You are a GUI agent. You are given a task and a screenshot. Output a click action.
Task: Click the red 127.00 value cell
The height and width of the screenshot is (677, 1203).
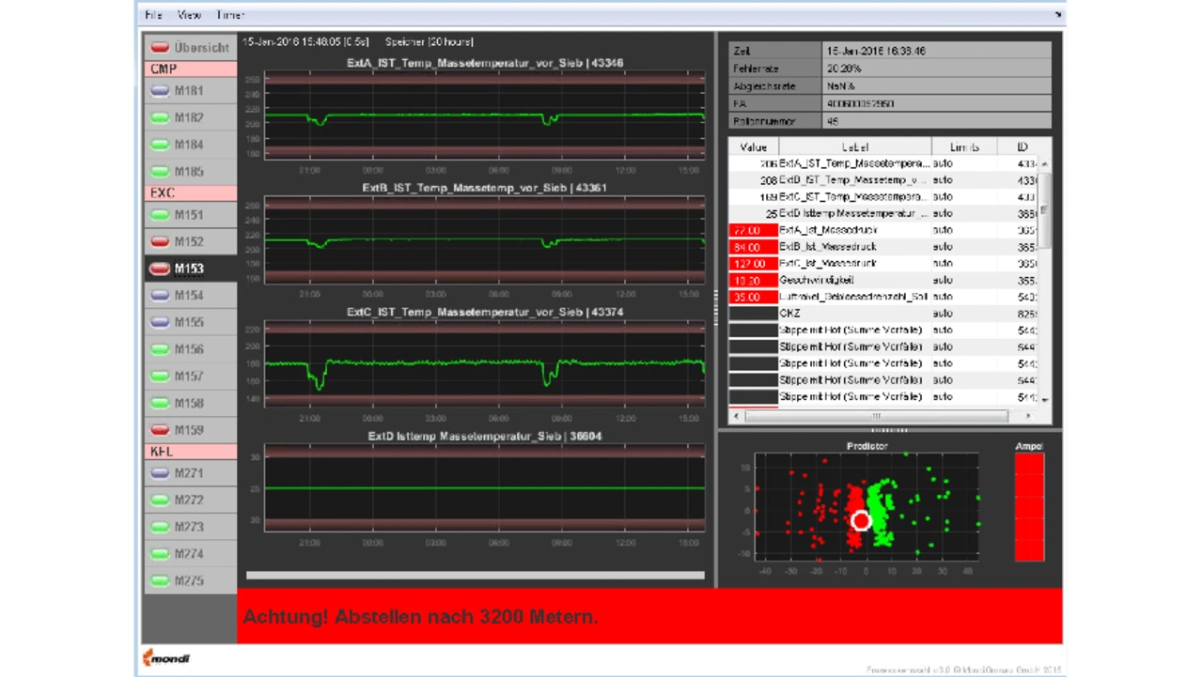pyautogui.click(x=754, y=264)
